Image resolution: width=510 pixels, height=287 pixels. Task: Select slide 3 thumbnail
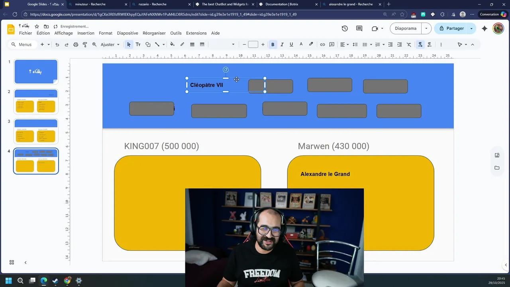pos(36,131)
